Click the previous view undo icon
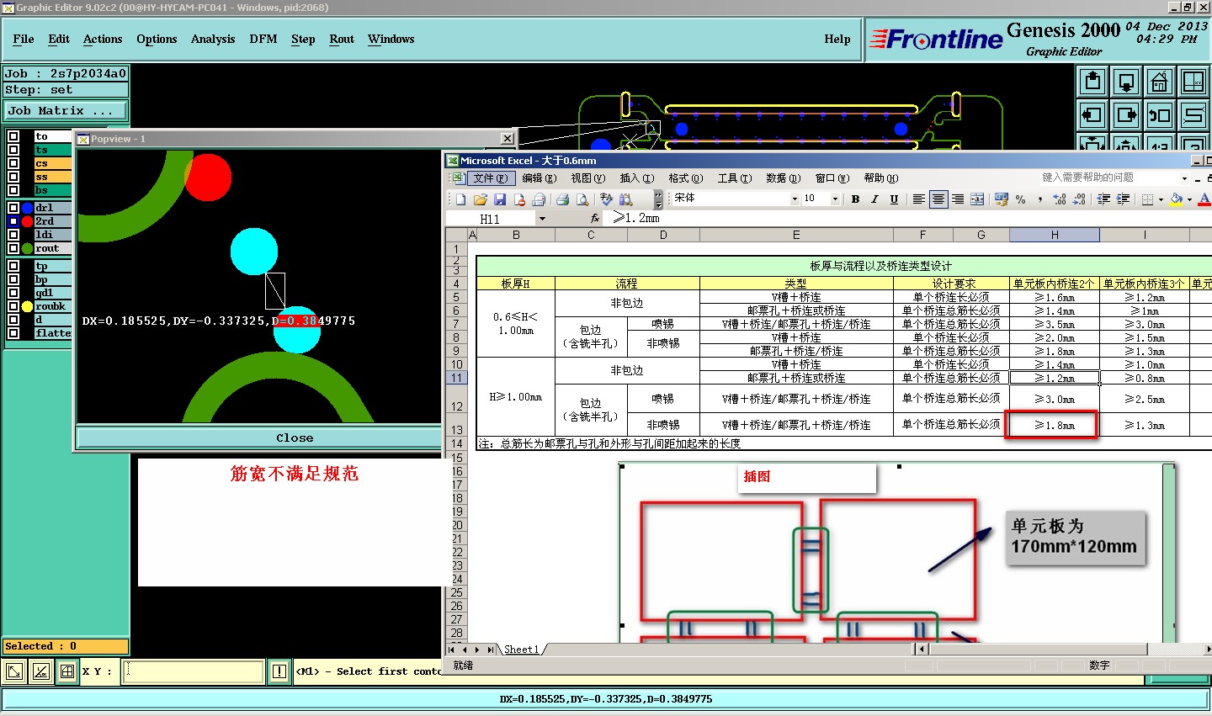This screenshot has height=716, width=1212. click(x=1160, y=115)
